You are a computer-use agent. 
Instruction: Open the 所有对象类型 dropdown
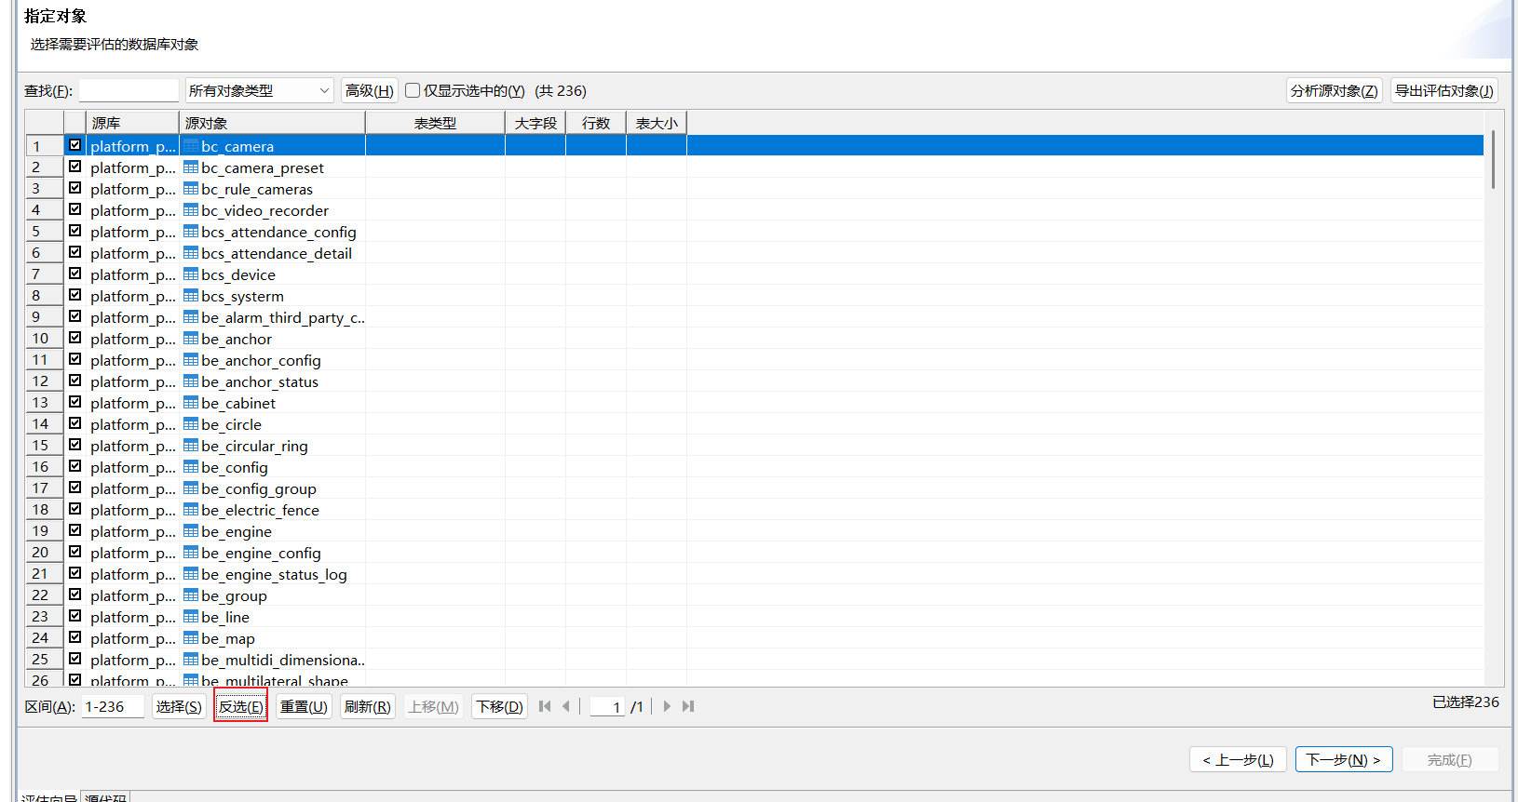259,90
